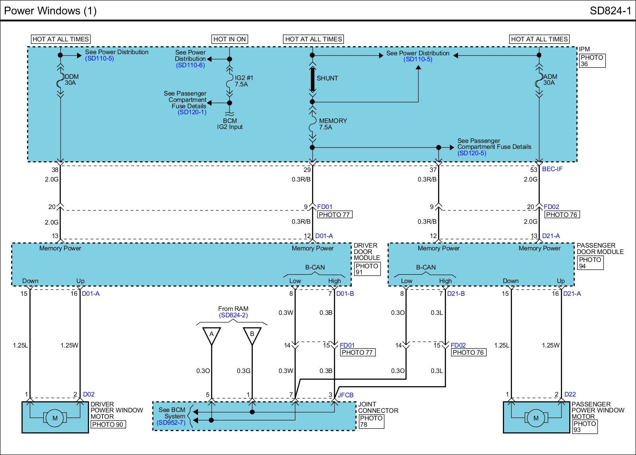636x455 pixels.
Task: Open the SD824-2 From RAM link
Action: tap(233, 315)
